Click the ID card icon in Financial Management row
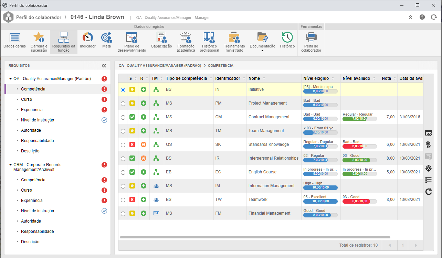The height and width of the screenshot is (258, 442). click(x=156, y=213)
